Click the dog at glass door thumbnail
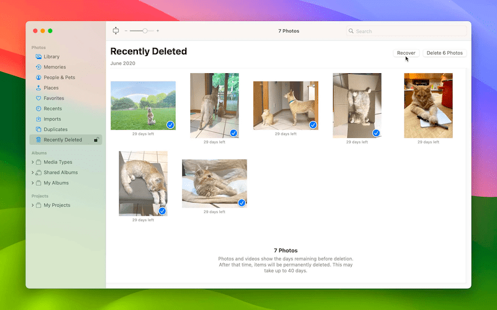497x310 pixels. pyautogui.click(x=214, y=106)
